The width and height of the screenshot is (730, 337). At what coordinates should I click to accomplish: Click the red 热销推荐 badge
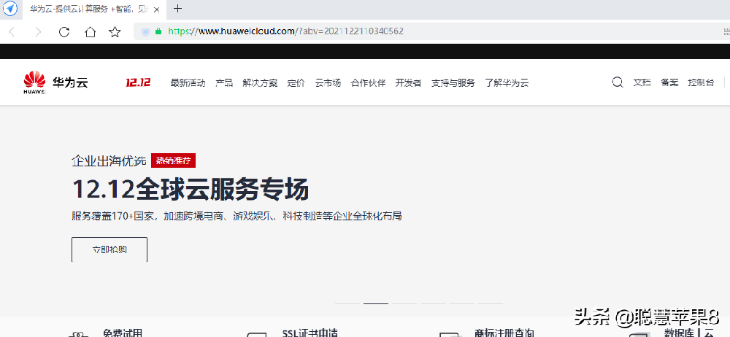coord(173,161)
